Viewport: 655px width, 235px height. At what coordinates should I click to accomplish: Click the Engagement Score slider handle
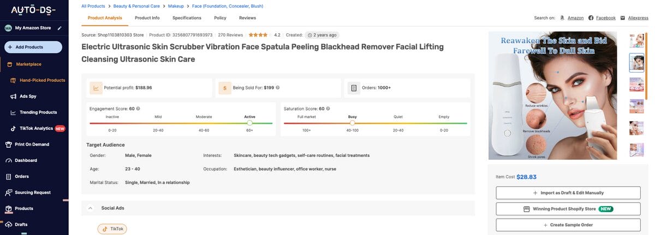click(x=249, y=123)
